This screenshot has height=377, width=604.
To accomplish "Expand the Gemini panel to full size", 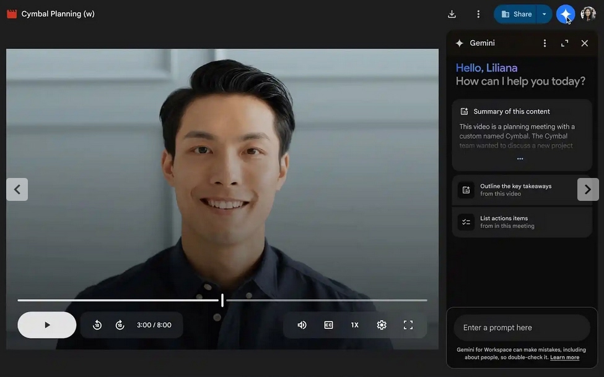I will point(565,43).
